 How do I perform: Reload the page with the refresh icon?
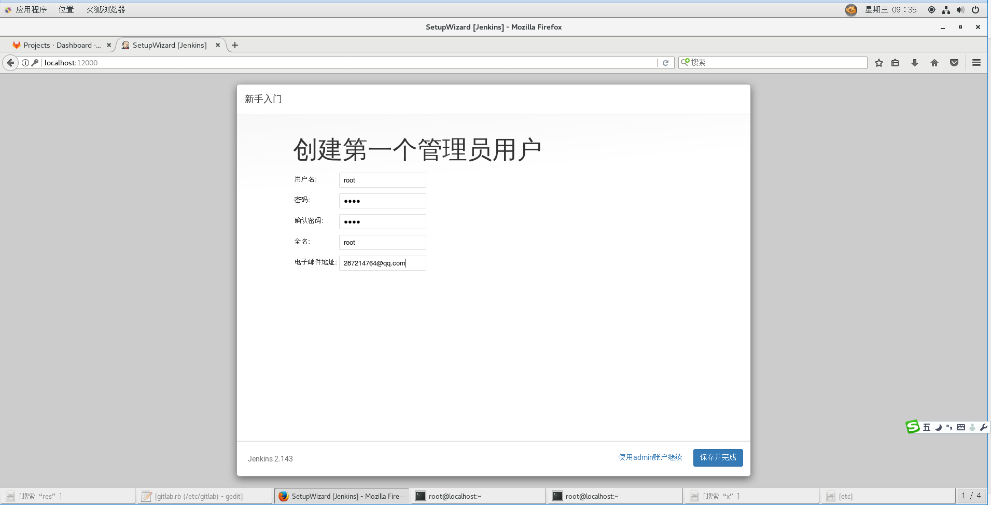pyautogui.click(x=666, y=63)
